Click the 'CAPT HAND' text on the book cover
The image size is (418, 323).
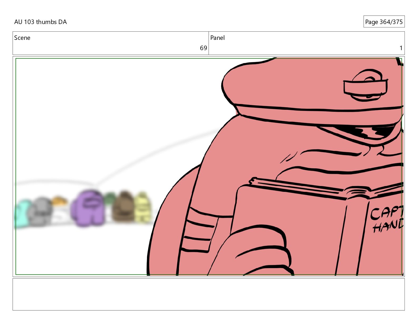pos(387,220)
